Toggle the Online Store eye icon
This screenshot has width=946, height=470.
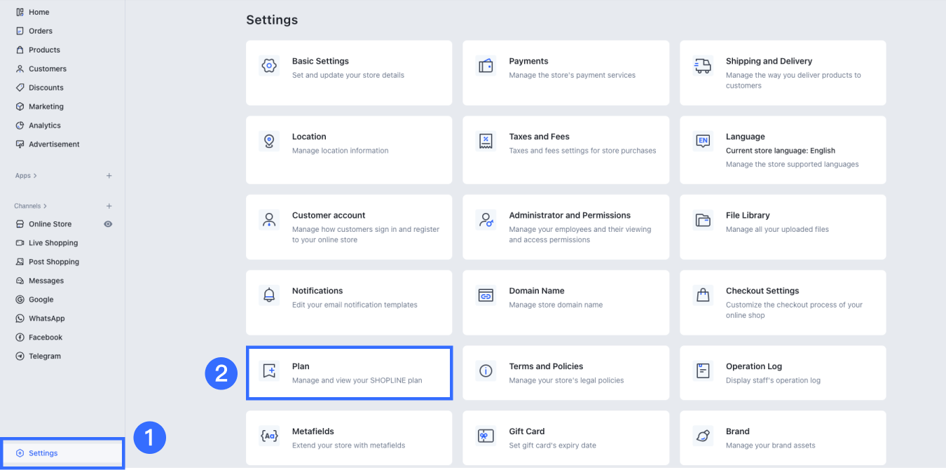(x=108, y=224)
